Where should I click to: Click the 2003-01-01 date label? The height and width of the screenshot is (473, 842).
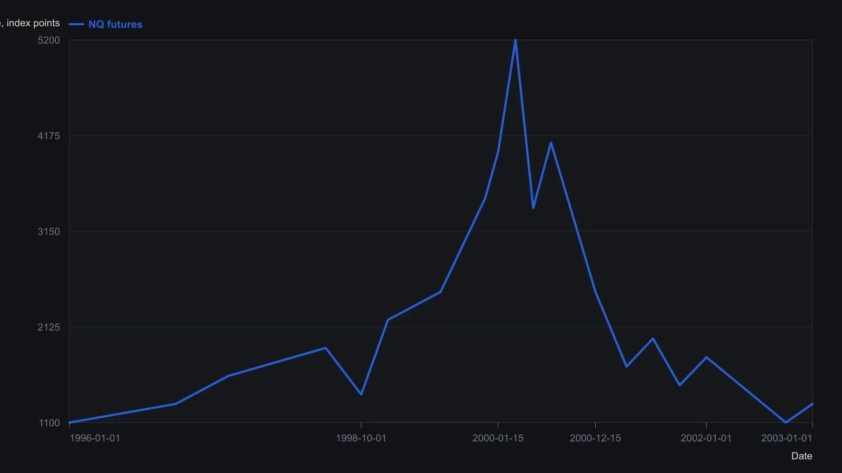787,438
